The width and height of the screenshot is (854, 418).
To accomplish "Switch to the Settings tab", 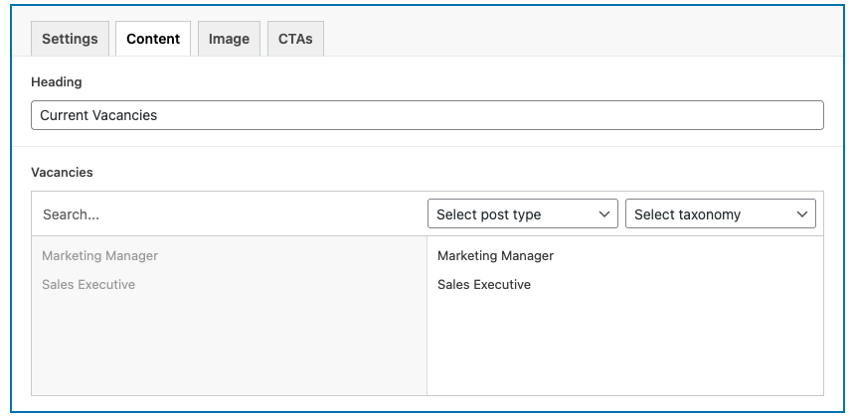I will tap(70, 39).
